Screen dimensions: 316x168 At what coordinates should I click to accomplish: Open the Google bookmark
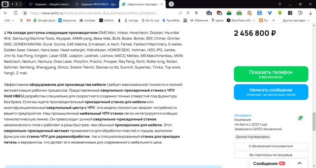click(21, 20)
